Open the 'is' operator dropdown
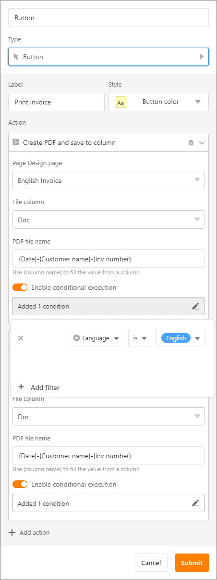The width and height of the screenshot is (217, 580). pos(140,338)
